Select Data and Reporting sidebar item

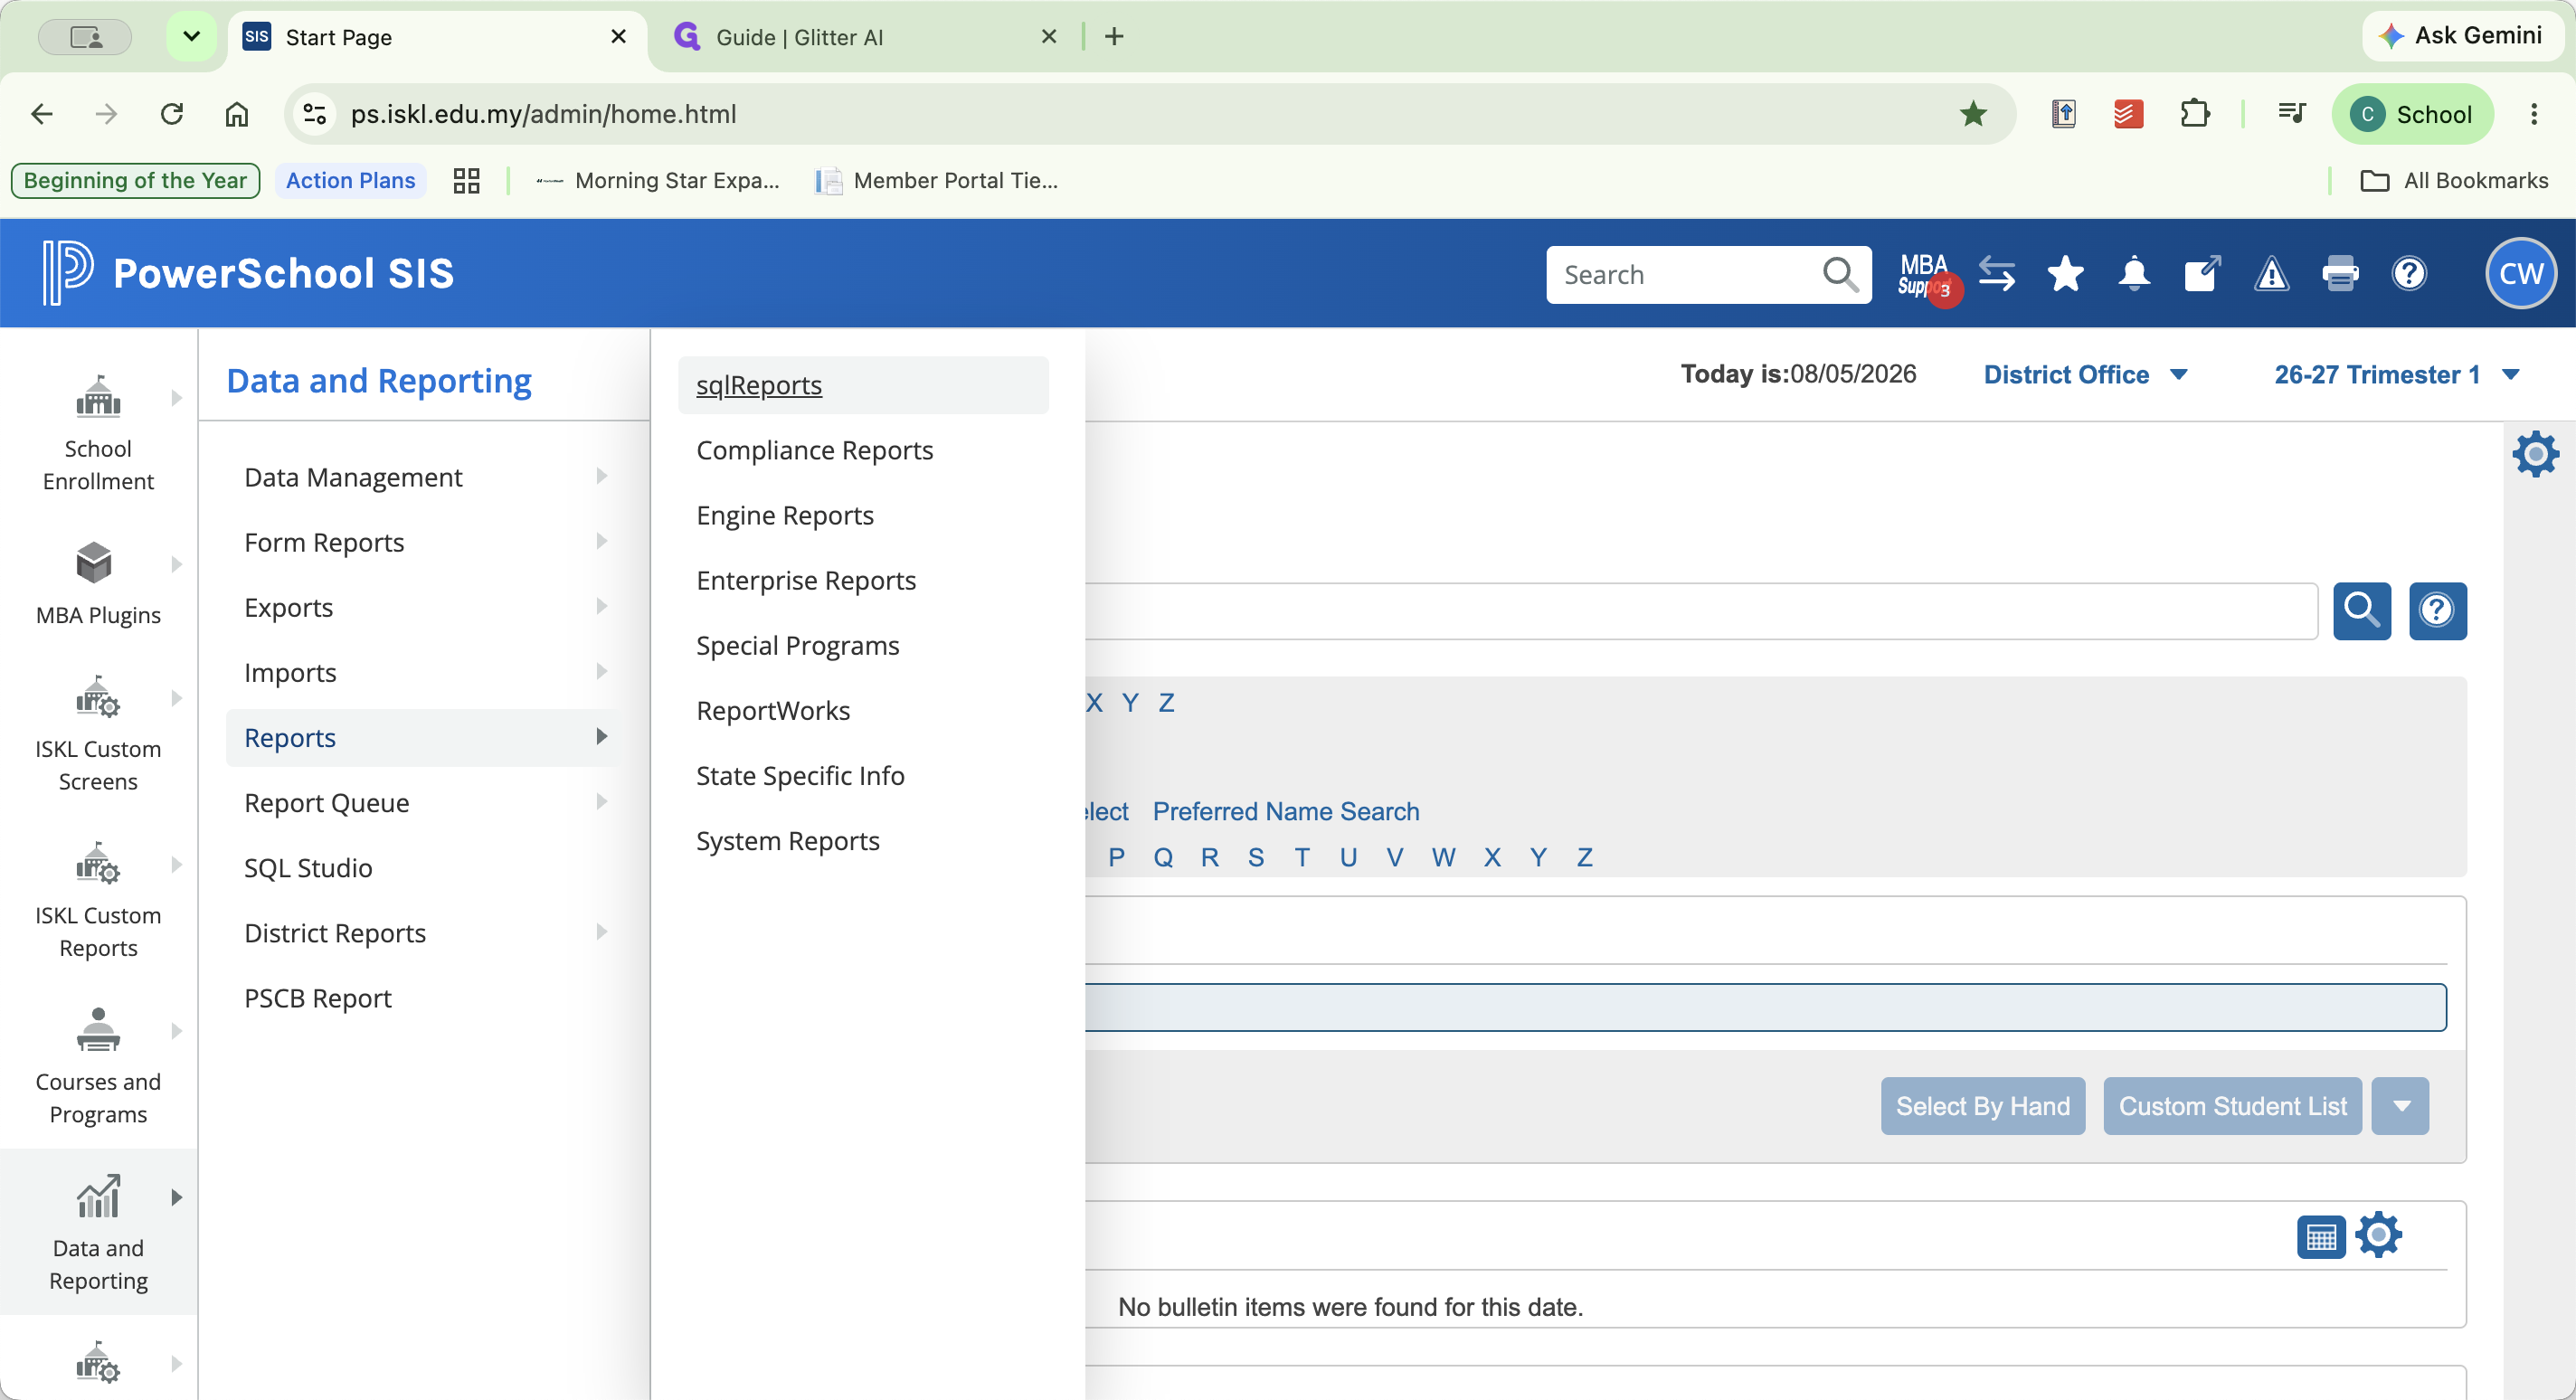click(98, 1231)
